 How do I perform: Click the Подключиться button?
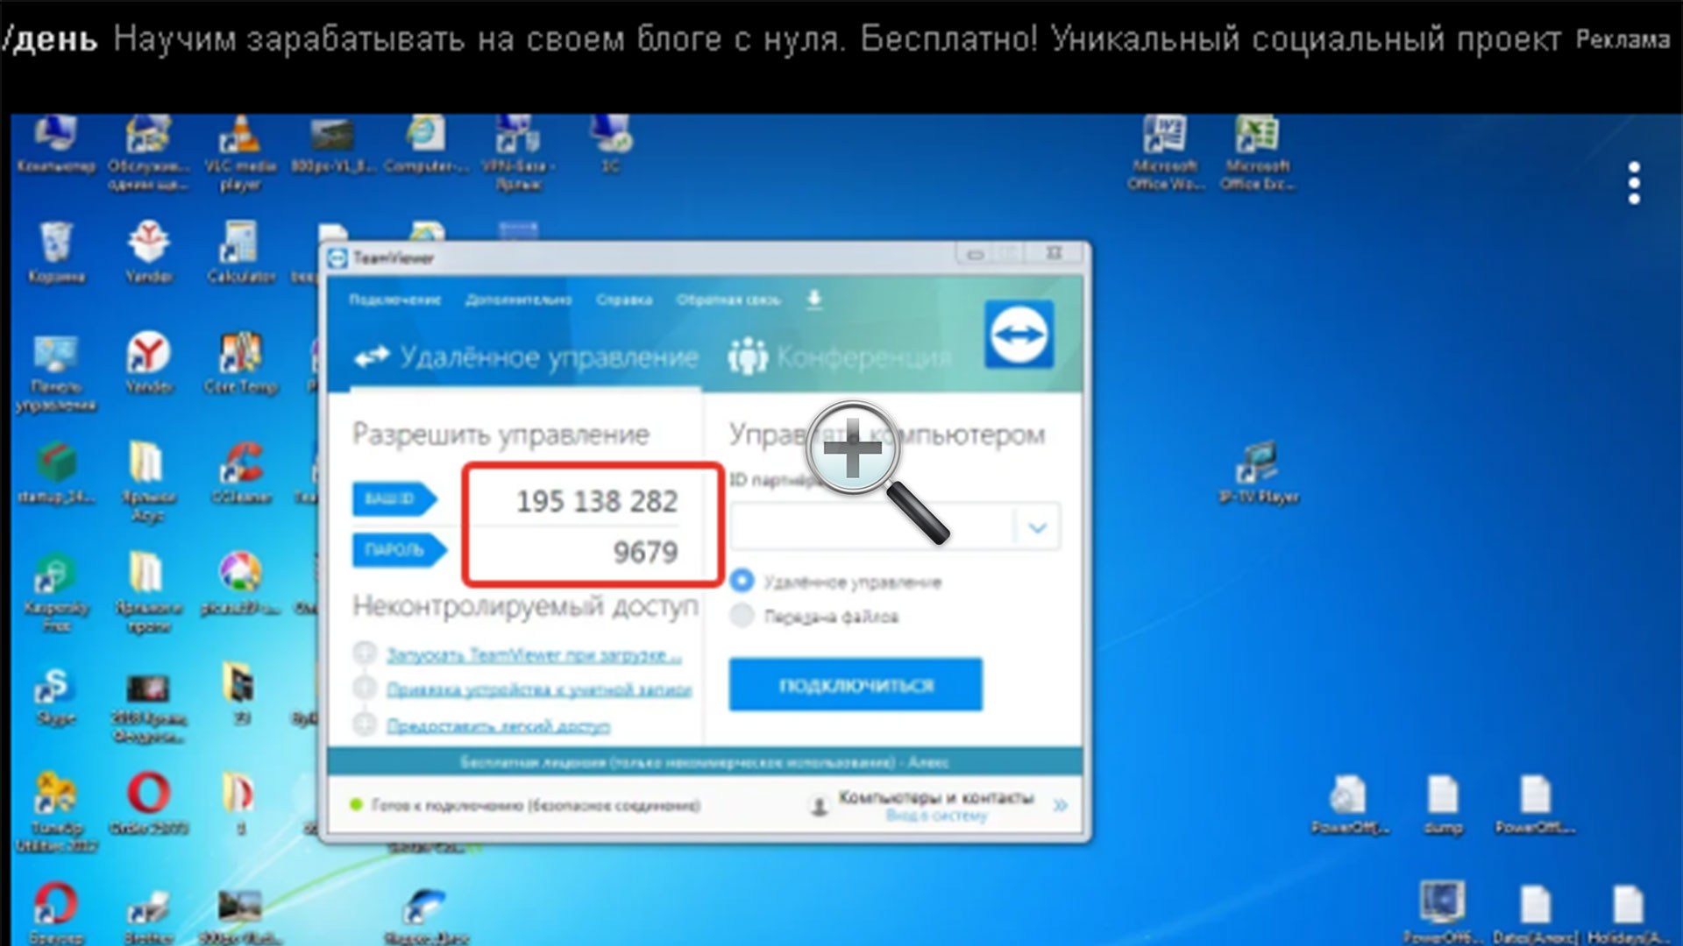coord(856,685)
